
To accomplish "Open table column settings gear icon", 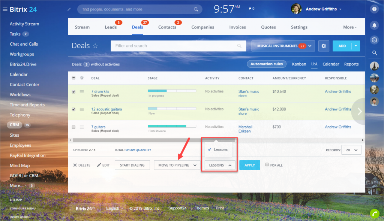I will [82, 78].
